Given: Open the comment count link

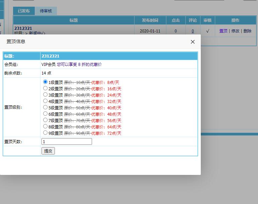Looking at the screenshot, I should coord(192,31).
